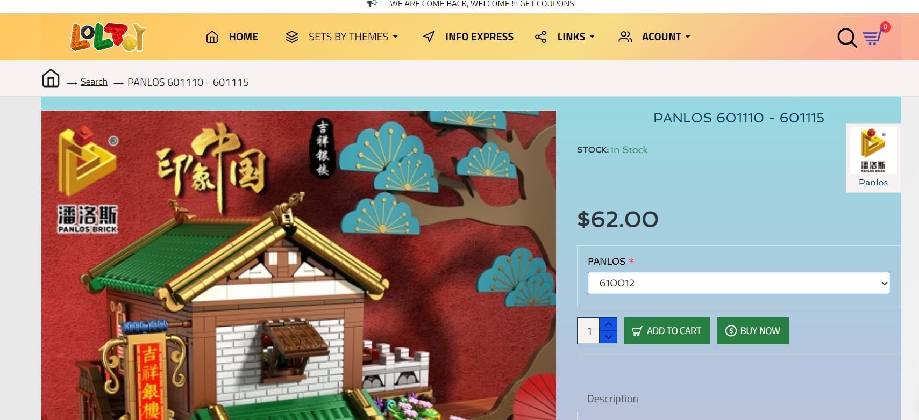Click the Add to Cart button

[667, 331]
